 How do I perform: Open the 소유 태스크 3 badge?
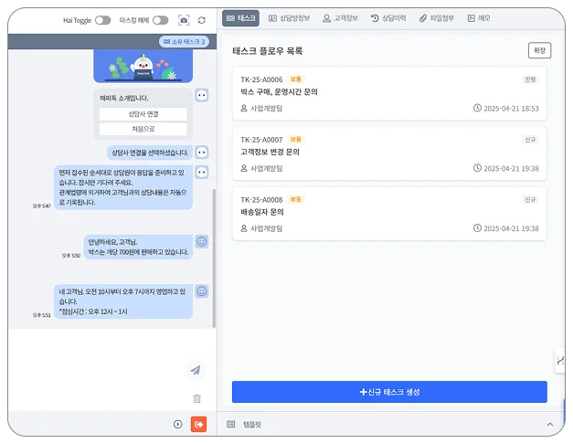click(185, 42)
